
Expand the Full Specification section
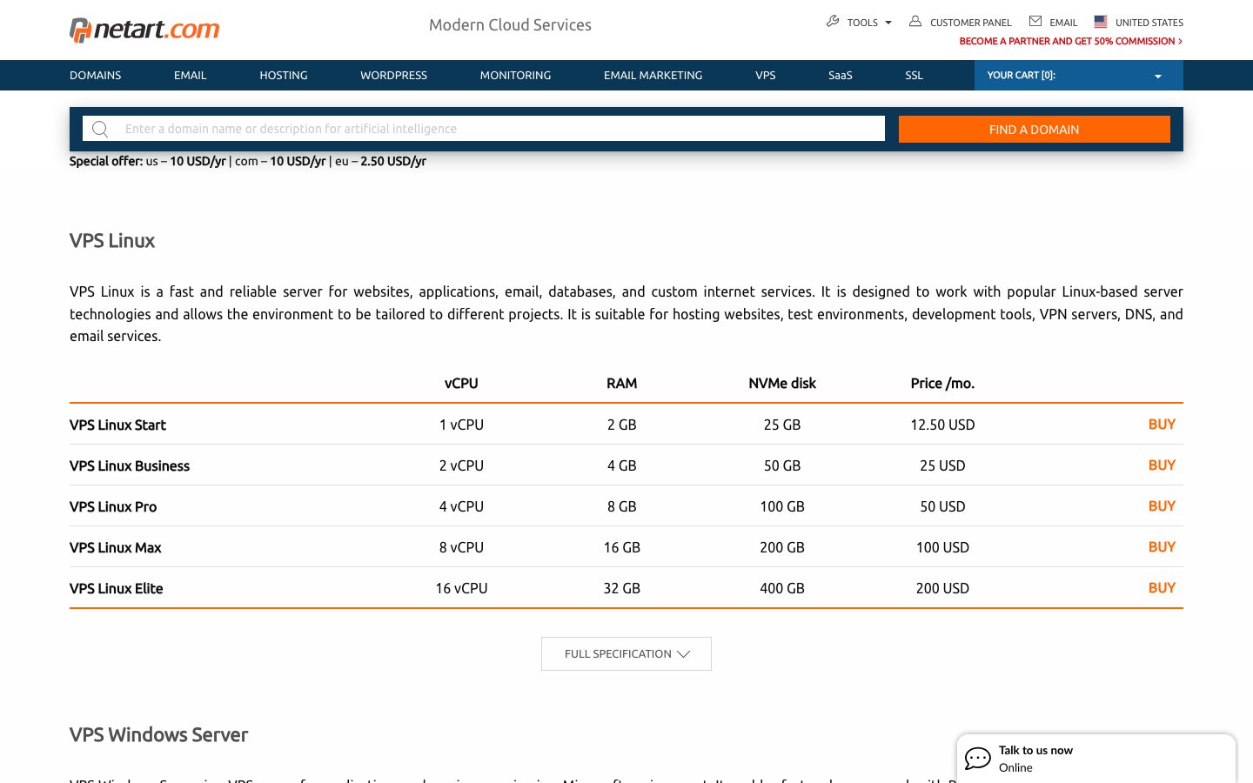[626, 654]
